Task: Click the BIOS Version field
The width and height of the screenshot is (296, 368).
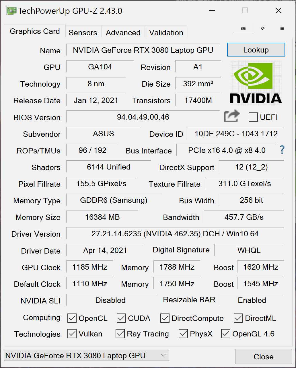Action: pos(143,117)
